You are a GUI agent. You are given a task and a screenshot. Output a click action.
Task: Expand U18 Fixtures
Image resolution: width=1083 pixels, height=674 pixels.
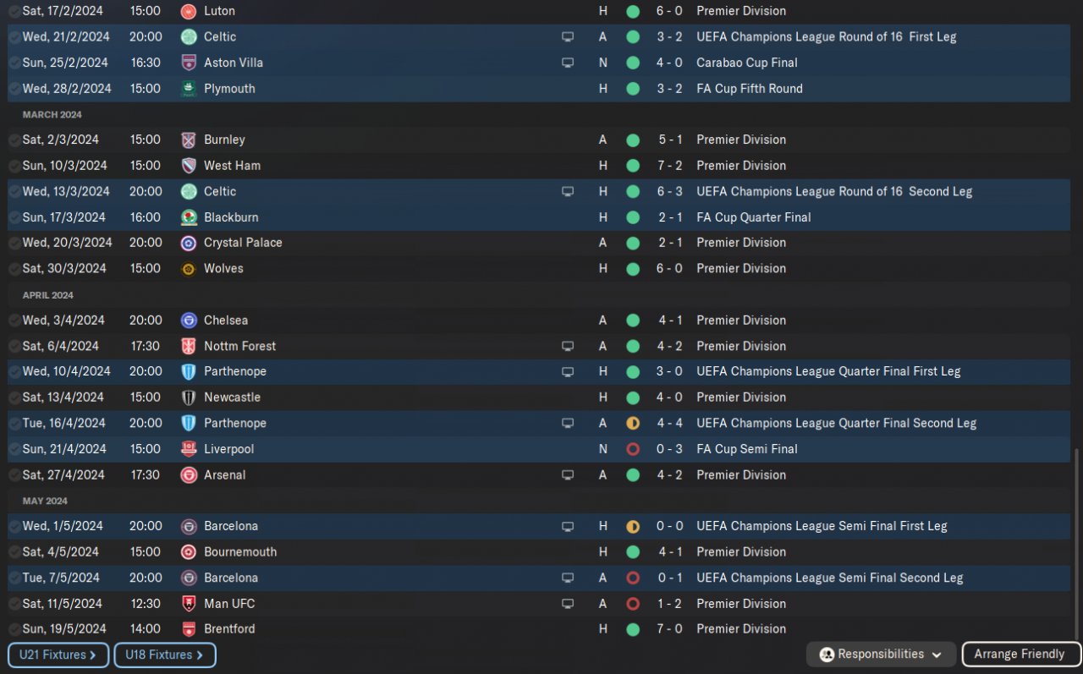[x=165, y=655]
